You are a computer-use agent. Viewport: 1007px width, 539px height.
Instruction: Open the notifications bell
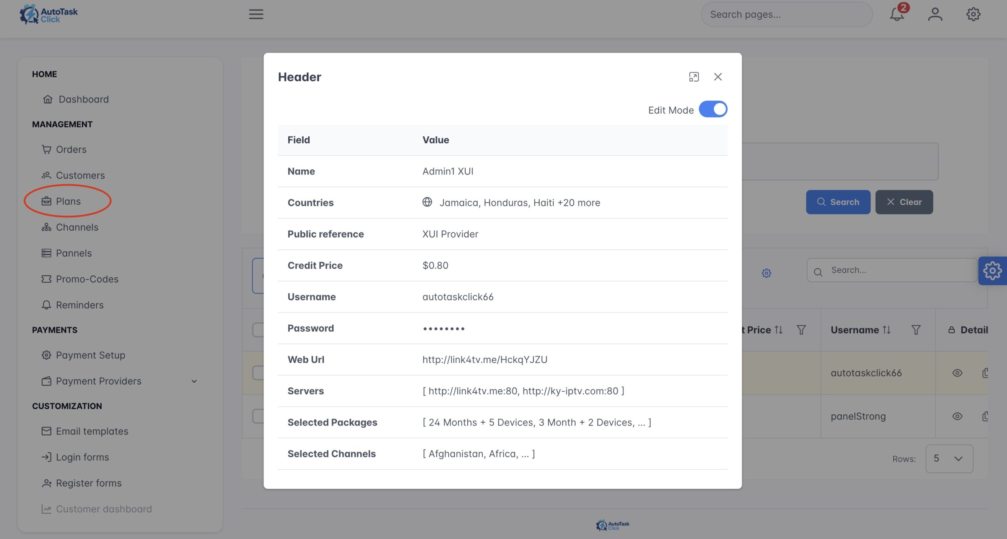tap(897, 15)
